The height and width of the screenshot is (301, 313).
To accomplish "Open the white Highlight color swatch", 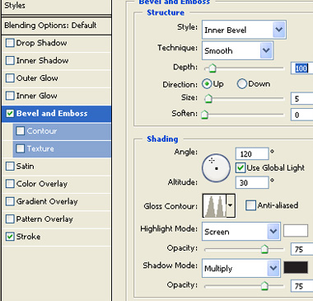I will (296, 231).
